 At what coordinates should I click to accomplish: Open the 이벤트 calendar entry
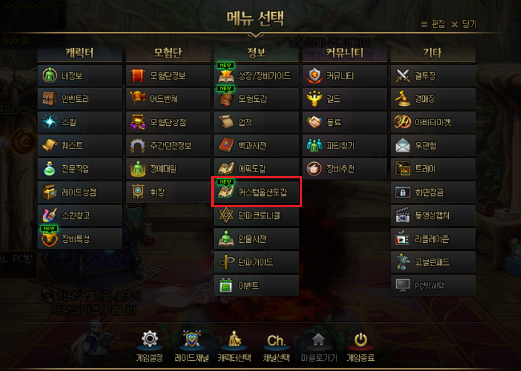pyautogui.click(x=256, y=286)
